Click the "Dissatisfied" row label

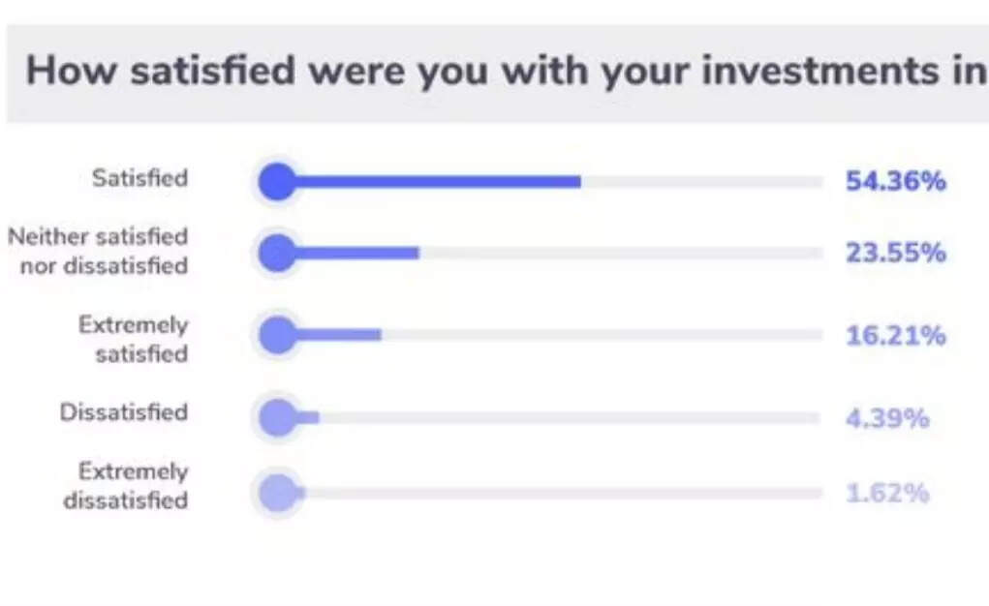click(x=123, y=412)
